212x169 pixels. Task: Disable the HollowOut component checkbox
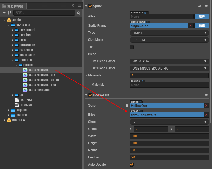90,95
